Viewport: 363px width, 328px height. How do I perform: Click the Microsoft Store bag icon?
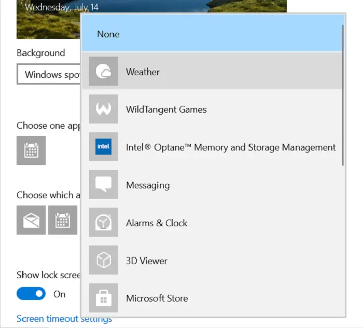(x=104, y=298)
